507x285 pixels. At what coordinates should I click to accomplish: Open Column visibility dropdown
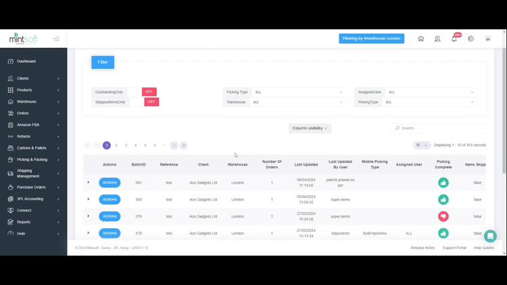tap(310, 128)
